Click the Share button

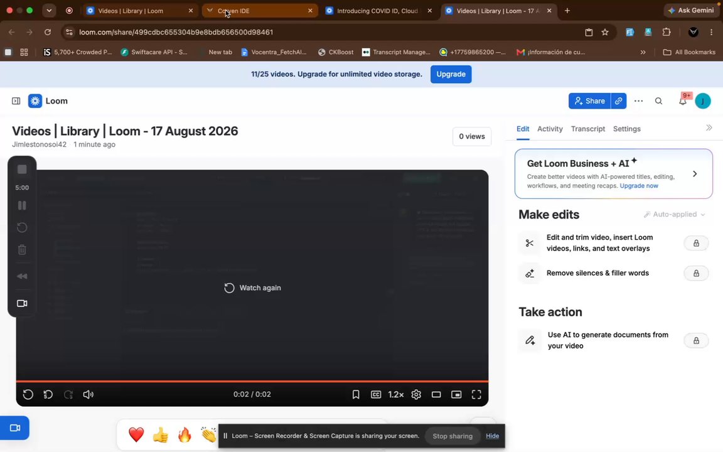[x=589, y=101]
